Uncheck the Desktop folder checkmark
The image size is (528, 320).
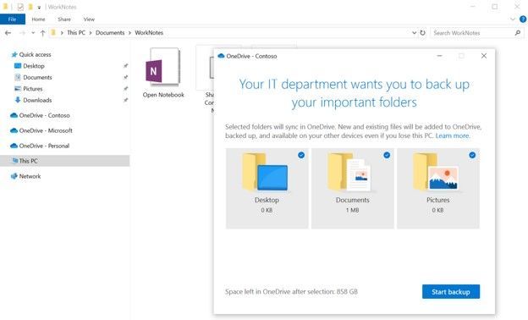coord(301,155)
